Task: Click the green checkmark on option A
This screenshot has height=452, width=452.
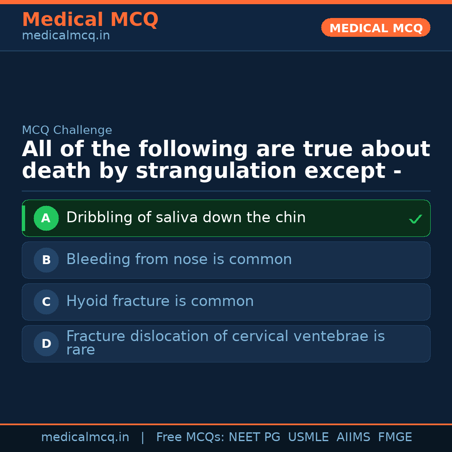Action: tap(415, 219)
